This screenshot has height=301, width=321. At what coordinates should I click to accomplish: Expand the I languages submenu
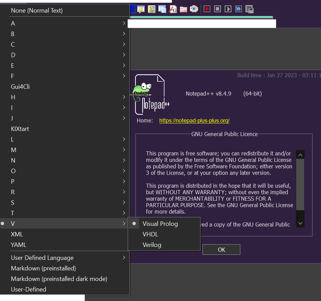(65, 108)
